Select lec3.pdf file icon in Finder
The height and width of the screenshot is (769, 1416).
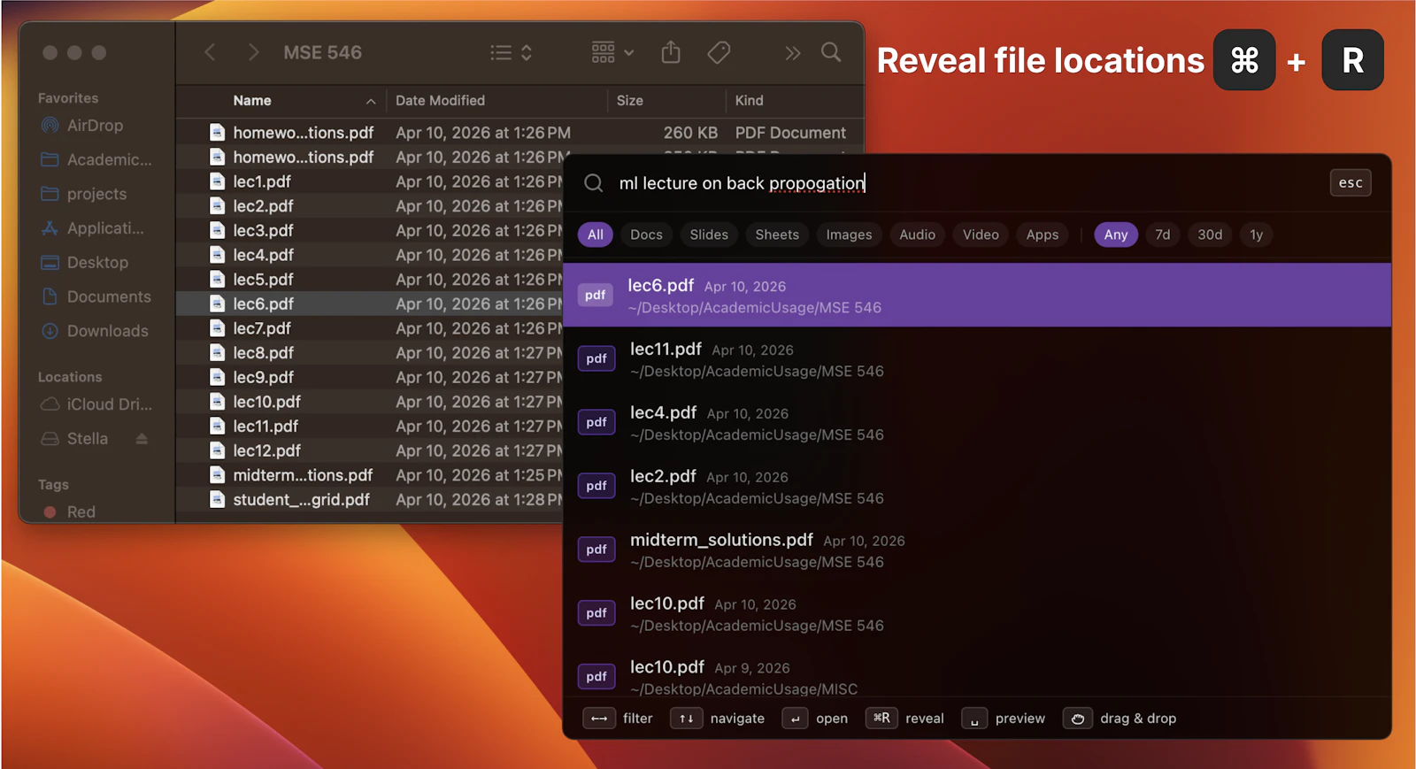click(x=217, y=230)
